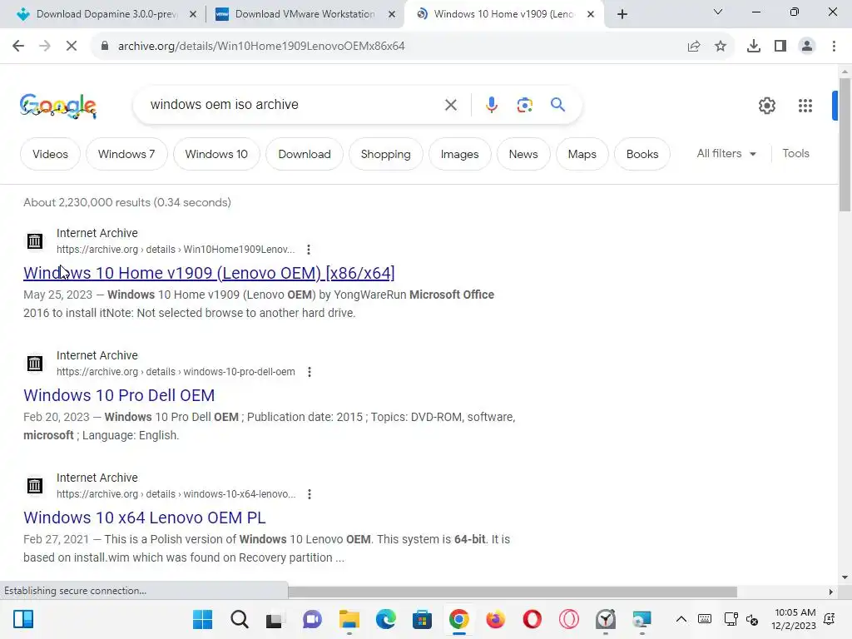Switch to Images results
This screenshot has height=639, width=852.
point(459,154)
